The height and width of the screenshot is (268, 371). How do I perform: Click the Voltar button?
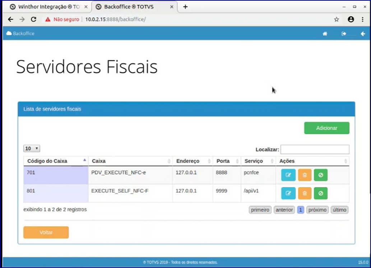click(x=46, y=232)
